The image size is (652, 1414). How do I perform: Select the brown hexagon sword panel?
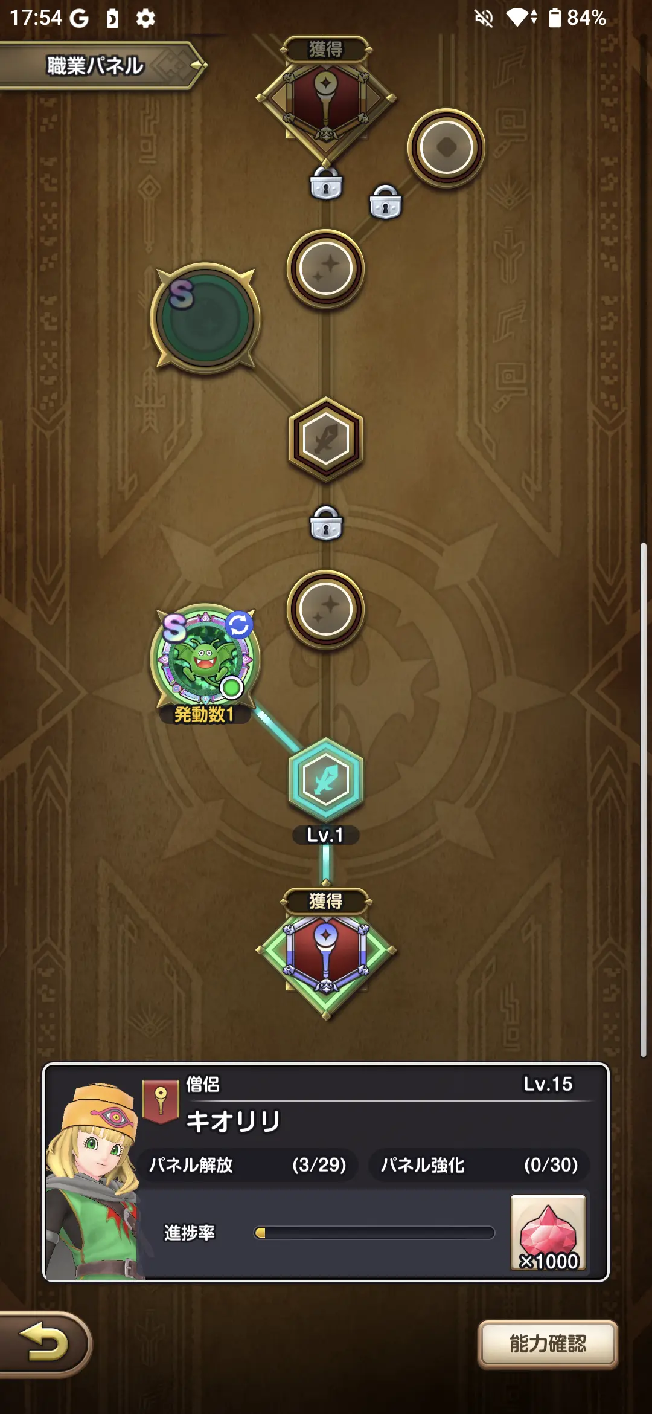point(326,439)
